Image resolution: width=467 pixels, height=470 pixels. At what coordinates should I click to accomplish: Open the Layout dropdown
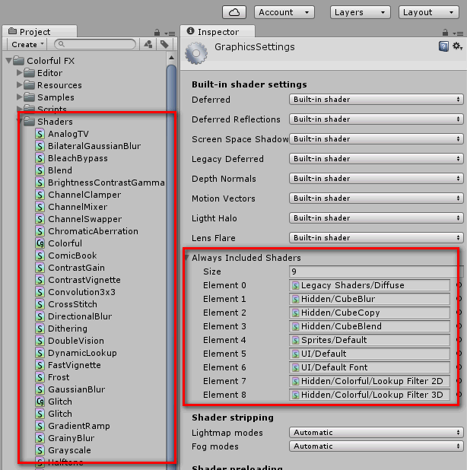pos(429,12)
